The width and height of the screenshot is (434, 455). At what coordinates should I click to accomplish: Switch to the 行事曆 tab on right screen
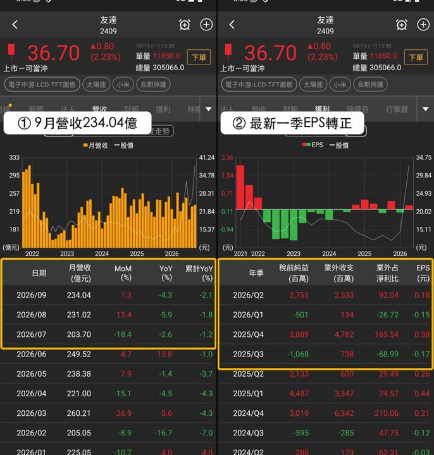click(397, 109)
